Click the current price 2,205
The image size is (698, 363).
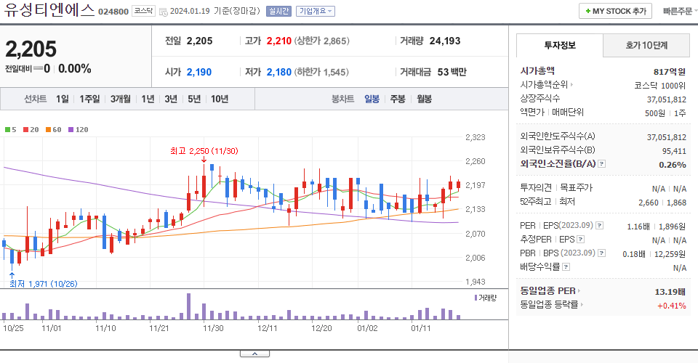tap(31, 49)
